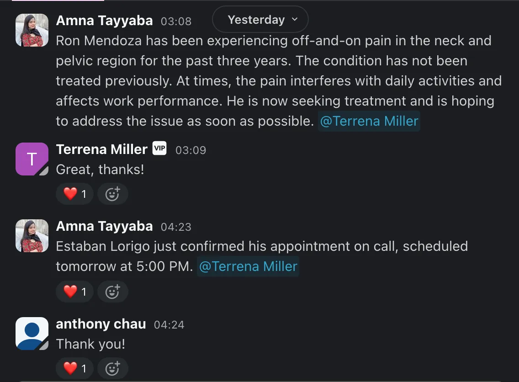Click Amna Tayyaba's photo on the 03:08 message

(x=32, y=30)
